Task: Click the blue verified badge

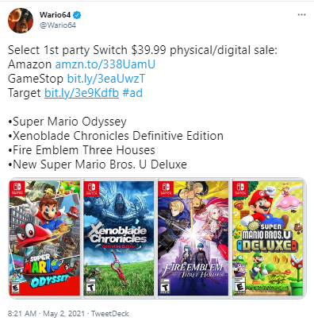Action: [x=77, y=15]
